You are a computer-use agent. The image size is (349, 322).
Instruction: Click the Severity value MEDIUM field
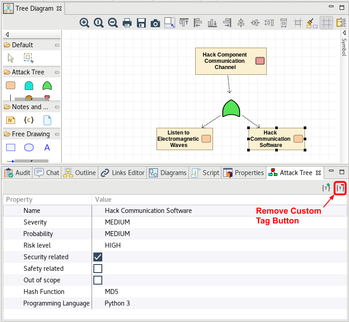pos(117,222)
